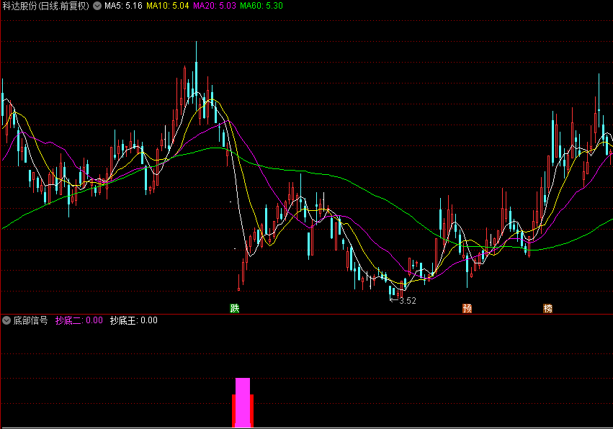Select the magenta MA20 value label
This screenshot has width=613, height=429.
[x=215, y=6]
